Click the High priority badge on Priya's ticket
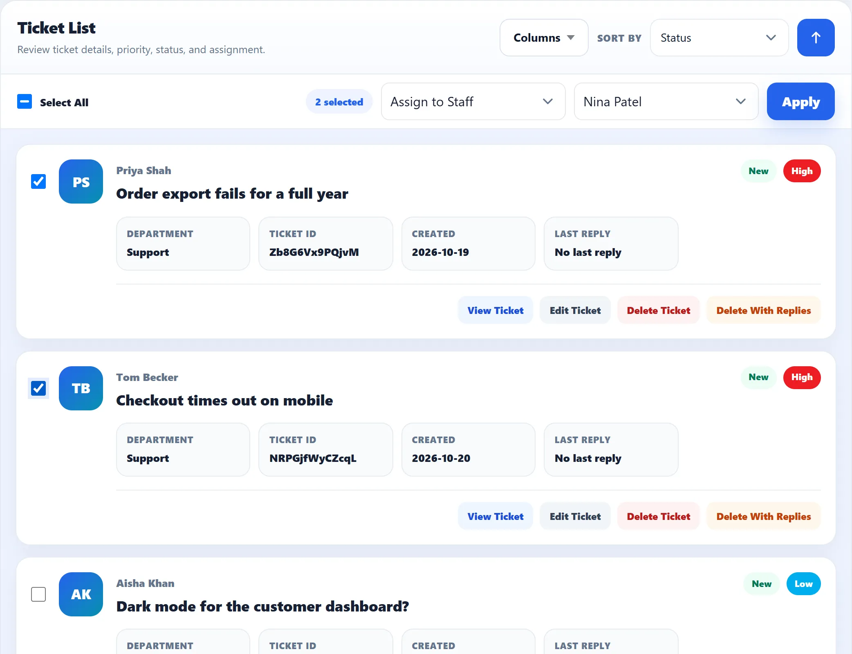Screen dimensions: 852x654 pyautogui.click(x=802, y=171)
